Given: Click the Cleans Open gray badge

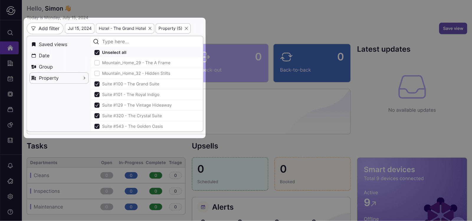Looking at the screenshot, I should pos(106,175).
